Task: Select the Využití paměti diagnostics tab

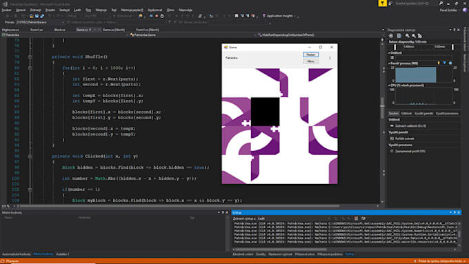Action: (x=423, y=113)
